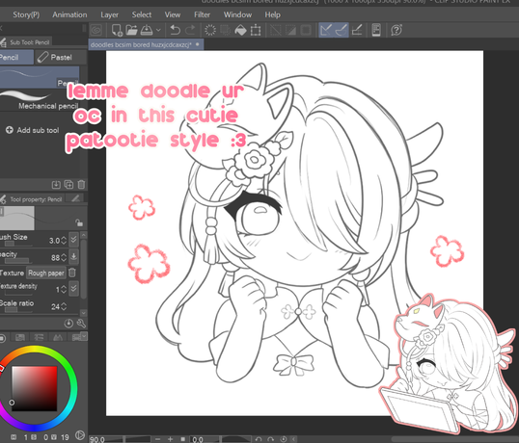The width and height of the screenshot is (519, 443).
Task: Create a new canvas from the toolbar
Action: tap(117, 31)
